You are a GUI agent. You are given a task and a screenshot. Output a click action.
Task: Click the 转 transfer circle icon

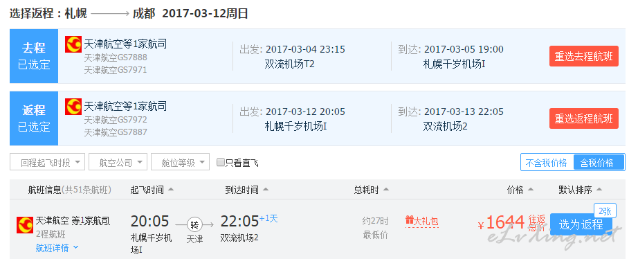click(194, 224)
